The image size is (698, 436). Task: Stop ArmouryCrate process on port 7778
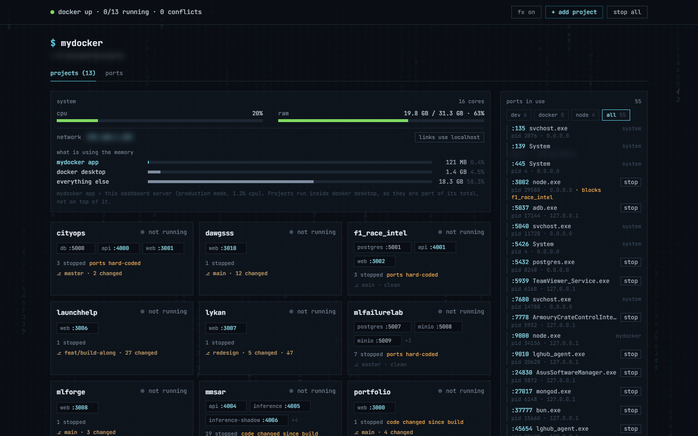[631, 317]
